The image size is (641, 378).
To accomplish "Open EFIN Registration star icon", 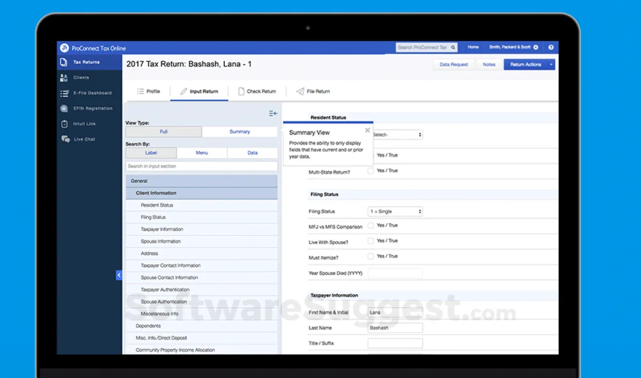I will pyautogui.click(x=64, y=108).
